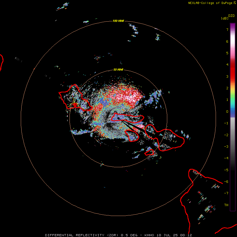Click the DZD product label above colorbar

pyautogui.click(x=231, y=16)
